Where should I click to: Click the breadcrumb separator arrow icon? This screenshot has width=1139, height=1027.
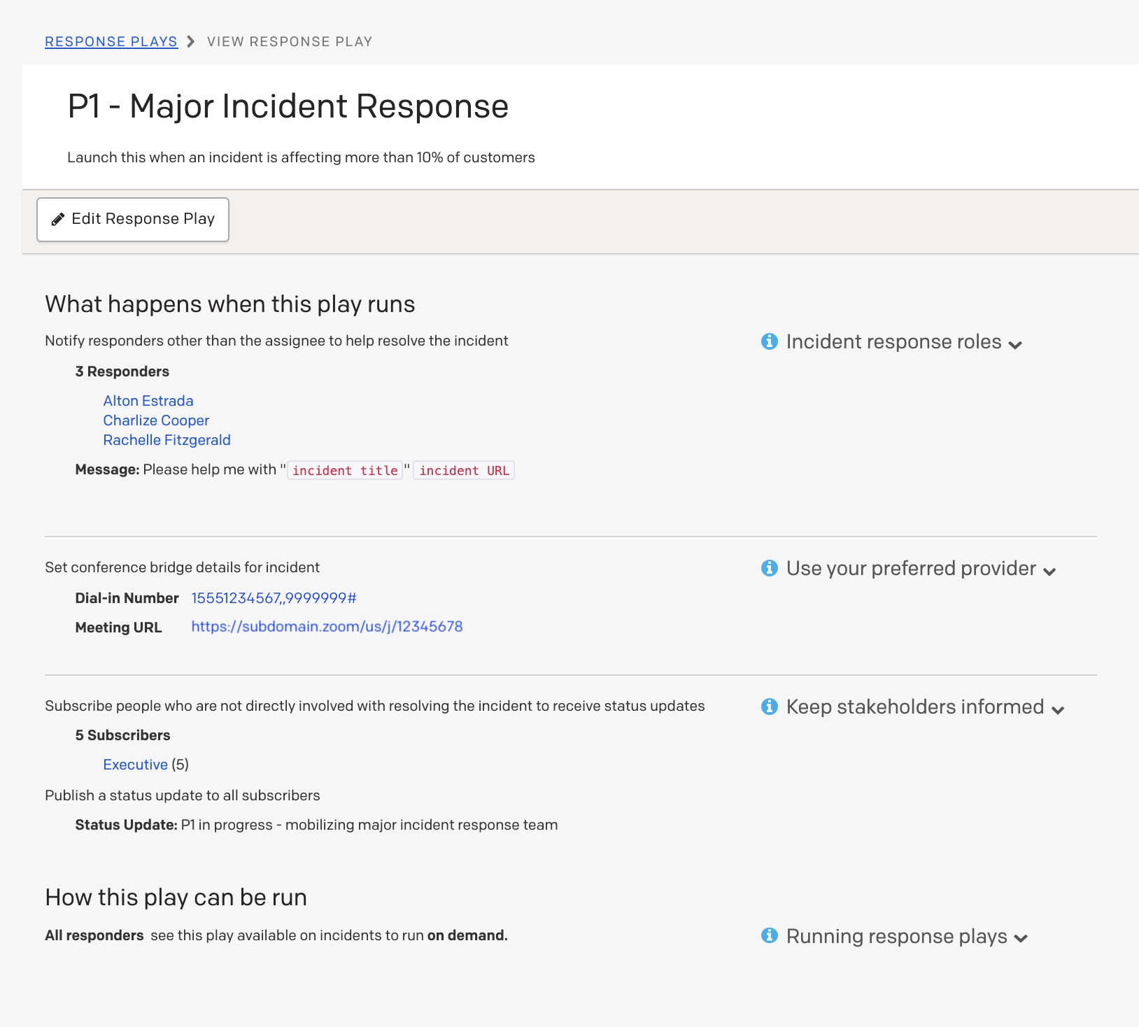click(x=191, y=41)
